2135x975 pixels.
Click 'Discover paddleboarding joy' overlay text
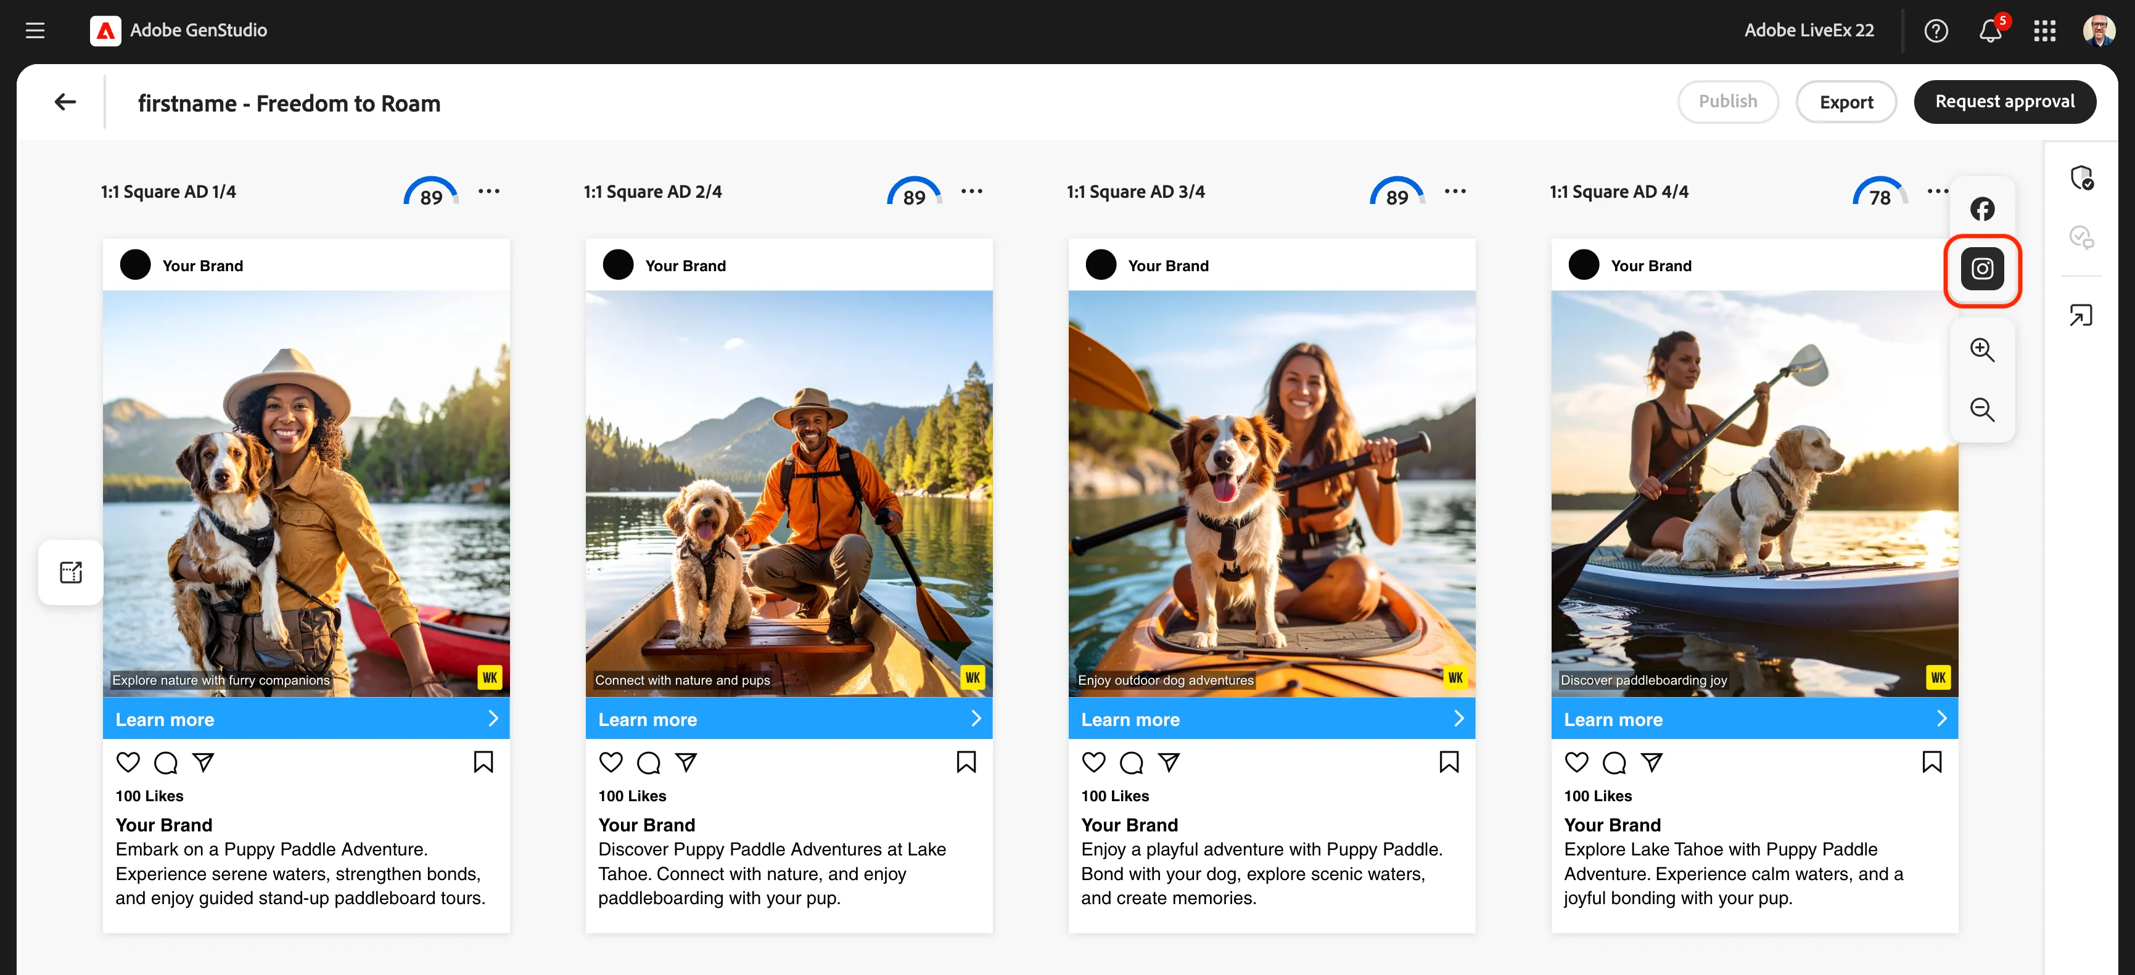point(1643,680)
